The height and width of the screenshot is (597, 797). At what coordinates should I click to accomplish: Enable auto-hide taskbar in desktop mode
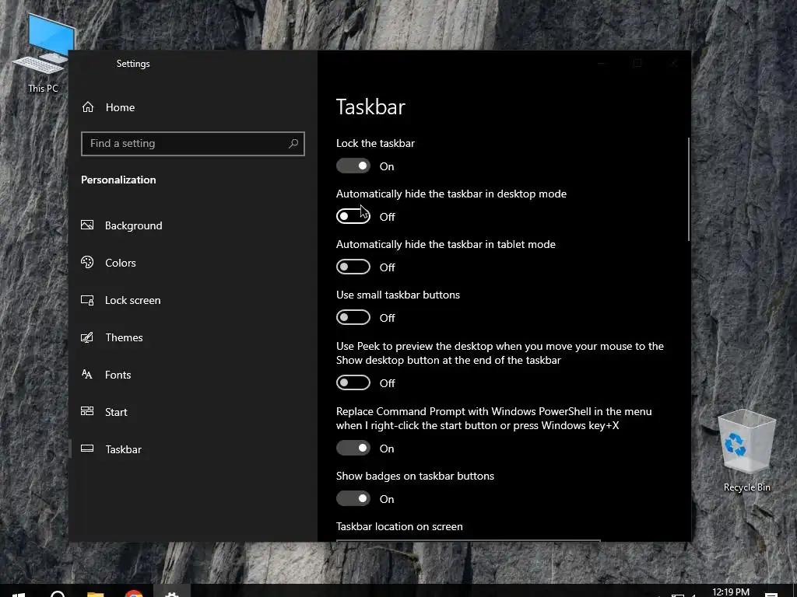coord(353,216)
